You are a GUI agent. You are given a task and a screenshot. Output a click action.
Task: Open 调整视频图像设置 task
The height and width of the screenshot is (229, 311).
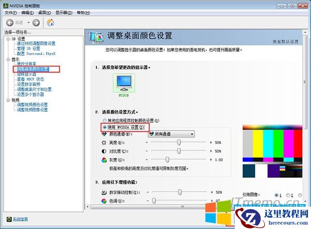point(32,110)
